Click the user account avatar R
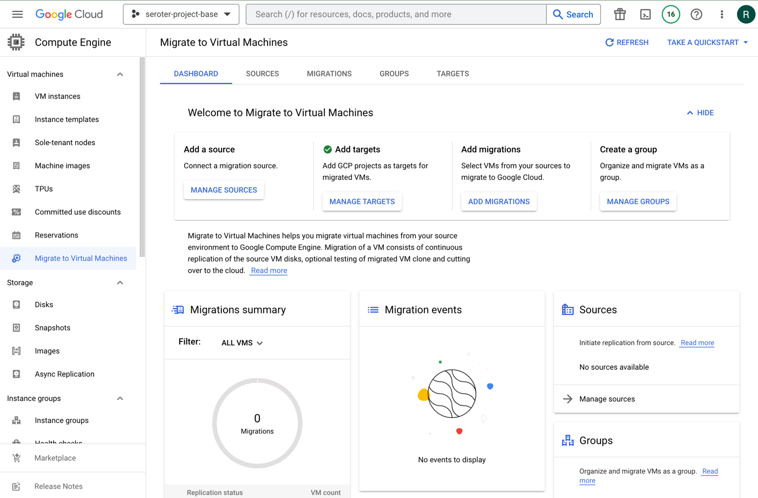This screenshot has width=758, height=498. pos(746,15)
